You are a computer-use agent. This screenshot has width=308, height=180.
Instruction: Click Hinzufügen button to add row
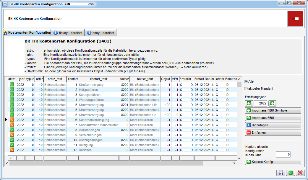[x=273, y=125]
